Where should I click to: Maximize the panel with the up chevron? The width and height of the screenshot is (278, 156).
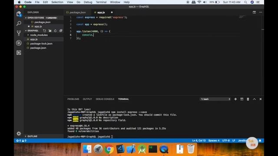point(254,99)
